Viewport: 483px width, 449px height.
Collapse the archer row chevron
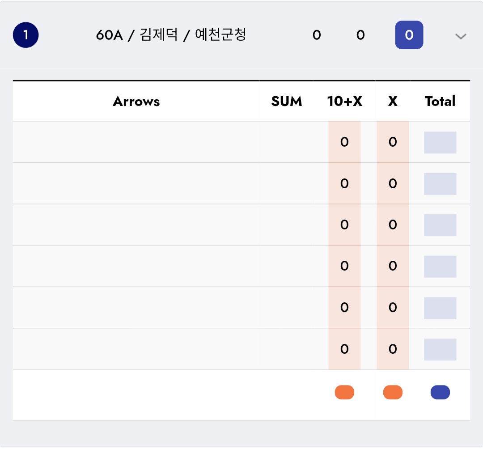[461, 36]
